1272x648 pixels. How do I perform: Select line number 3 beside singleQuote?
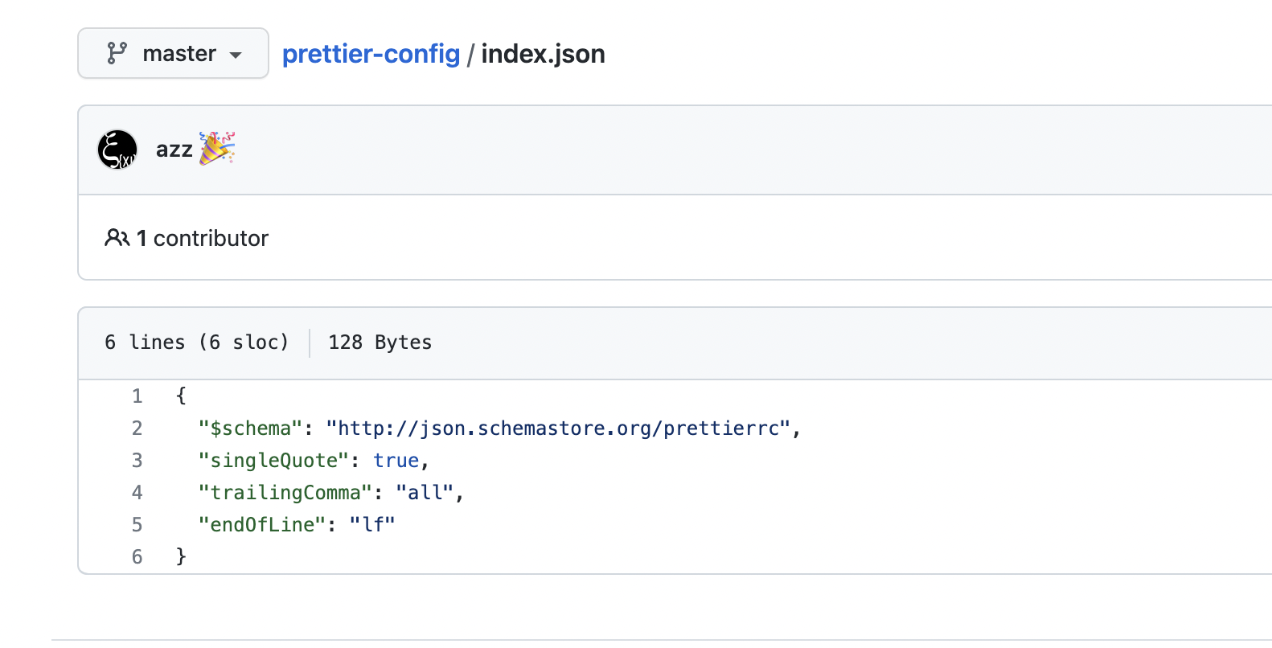137,460
